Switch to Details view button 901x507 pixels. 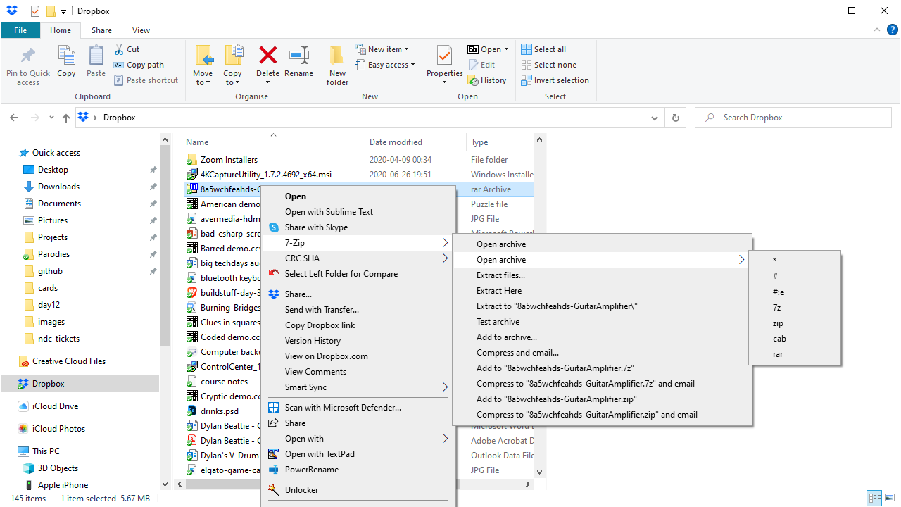point(874,499)
